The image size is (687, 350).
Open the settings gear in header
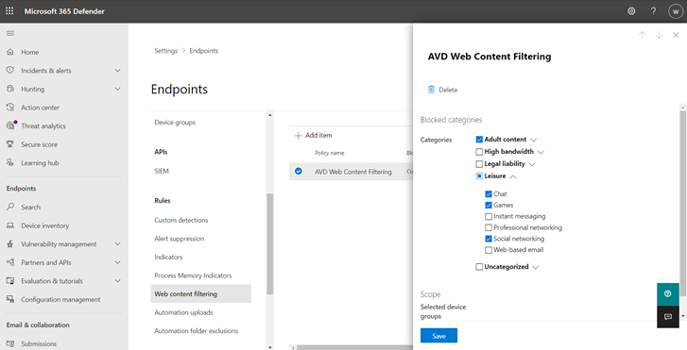pos(631,11)
